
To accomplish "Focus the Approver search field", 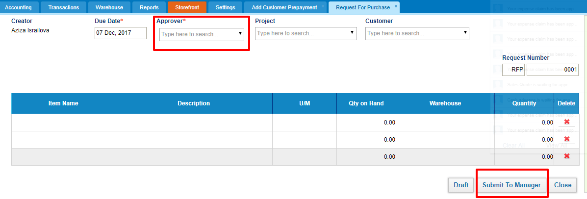I will (202, 34).
